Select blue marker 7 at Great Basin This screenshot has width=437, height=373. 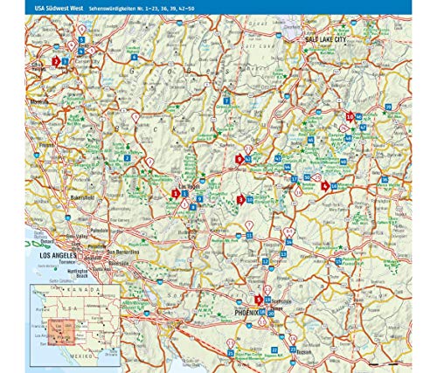[x=226, y=101]
